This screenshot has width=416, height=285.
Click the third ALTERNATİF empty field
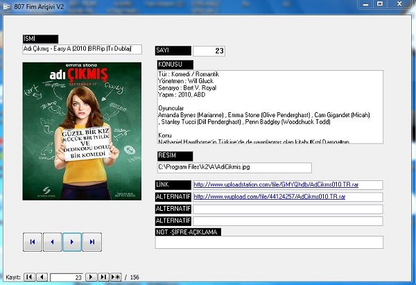(288, 221)
